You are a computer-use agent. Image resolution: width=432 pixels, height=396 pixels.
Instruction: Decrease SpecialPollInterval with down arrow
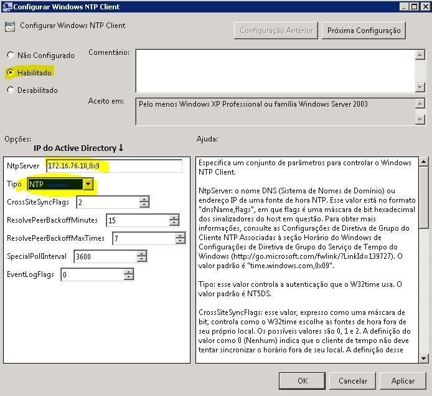(141, 259)
